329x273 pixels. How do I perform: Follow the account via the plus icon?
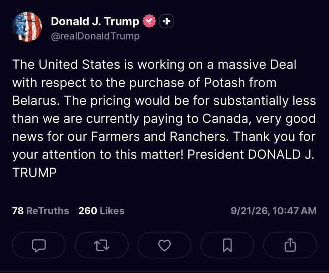pyautogui.click(x=166, y=21)
